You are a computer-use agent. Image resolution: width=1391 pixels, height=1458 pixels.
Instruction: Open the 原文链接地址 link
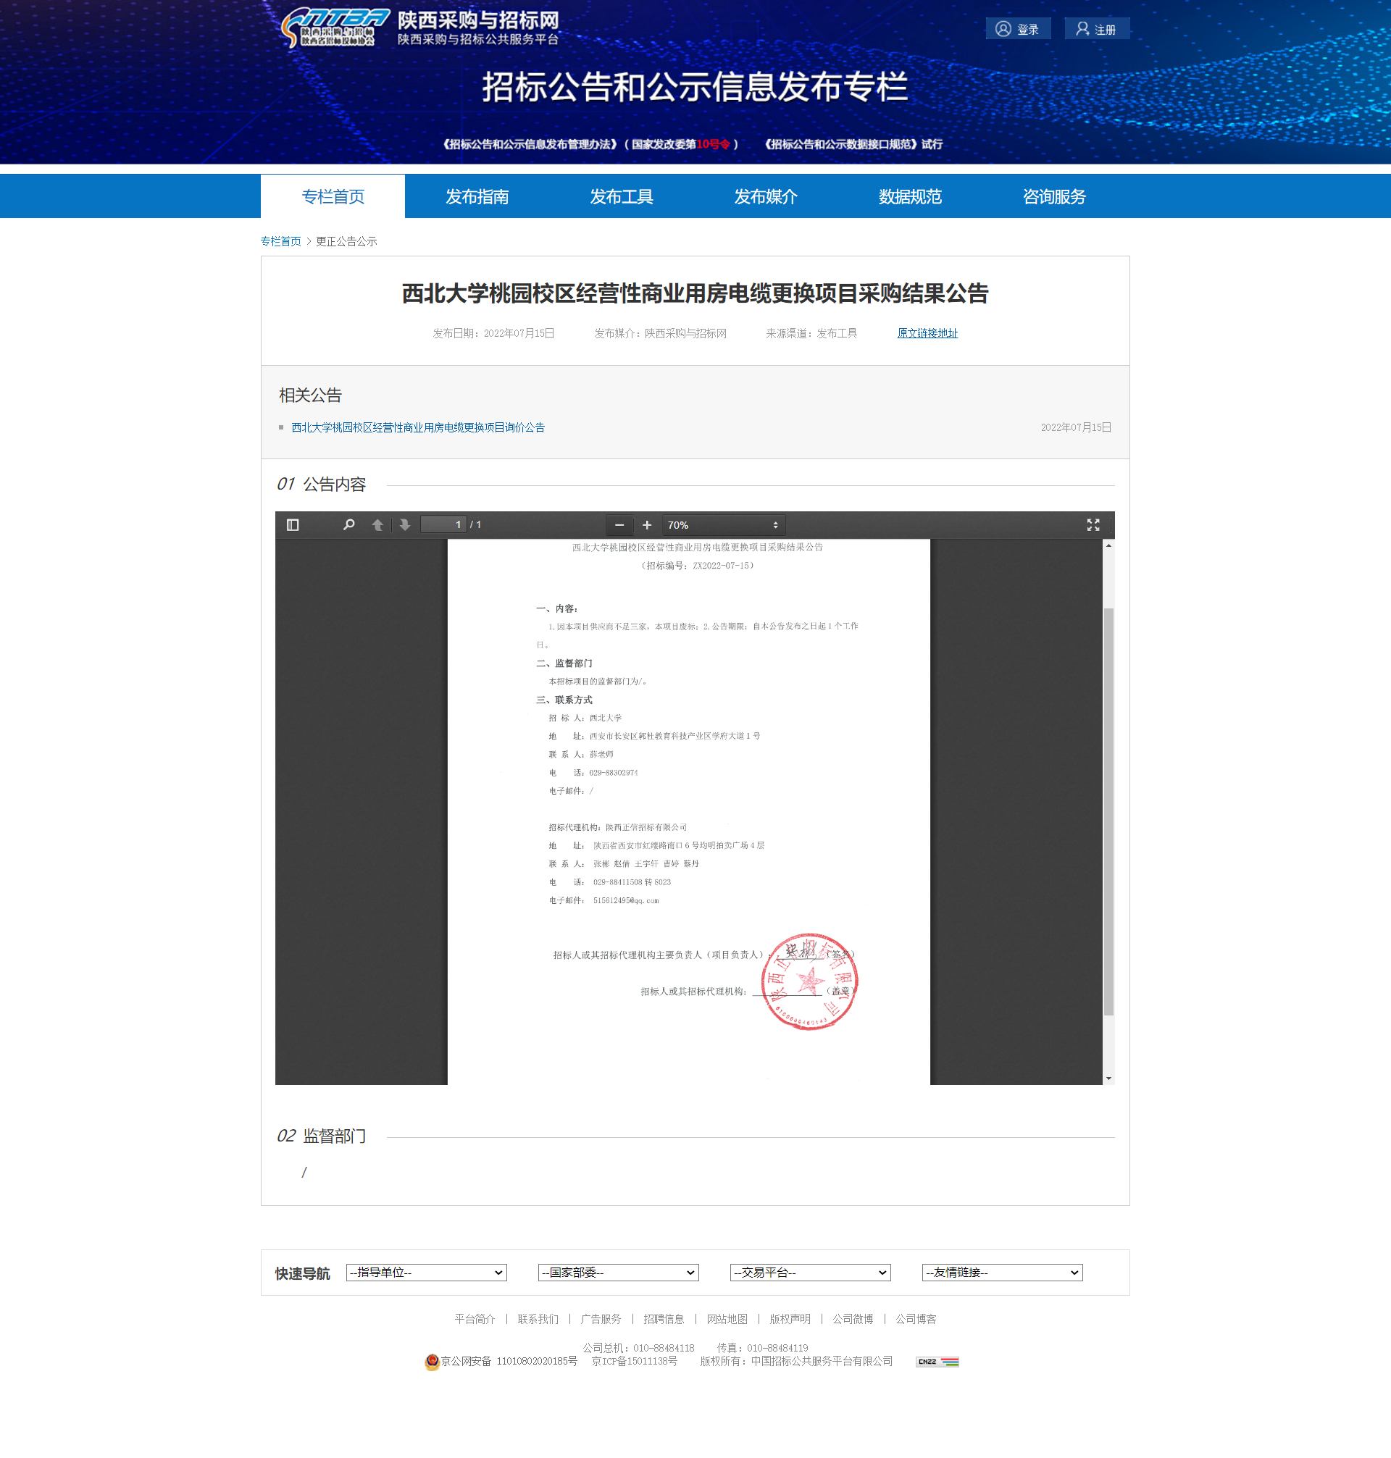(x=927, y=334)
